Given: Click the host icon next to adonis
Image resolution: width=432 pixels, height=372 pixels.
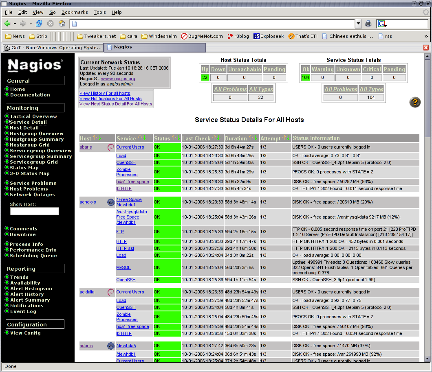Looking at the screenshot, I should tap(110, 346).
